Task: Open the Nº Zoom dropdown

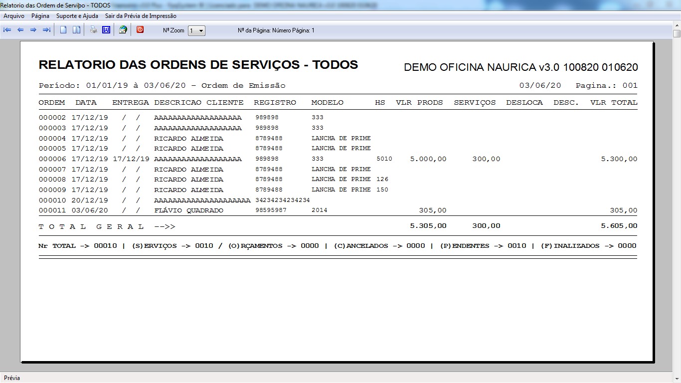Action: (x=196, y=31)
